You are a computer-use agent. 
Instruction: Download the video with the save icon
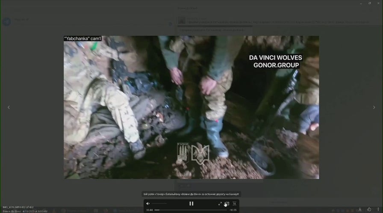360,209
